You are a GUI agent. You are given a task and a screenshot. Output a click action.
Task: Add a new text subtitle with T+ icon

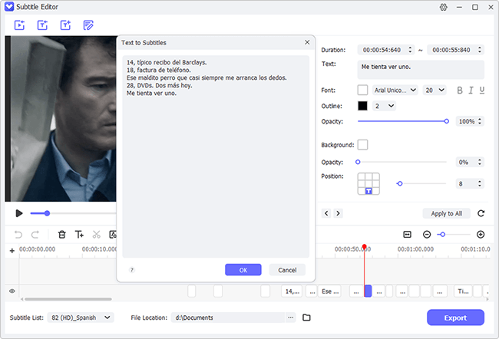79,235
